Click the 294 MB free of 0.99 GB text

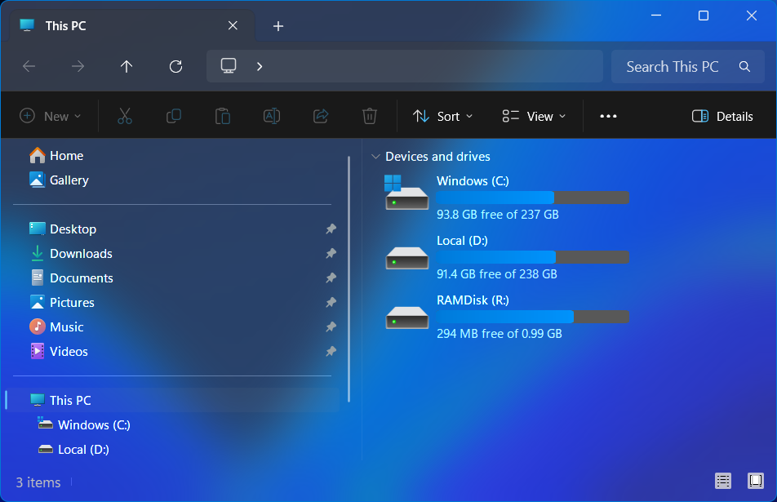coord(499,334)
